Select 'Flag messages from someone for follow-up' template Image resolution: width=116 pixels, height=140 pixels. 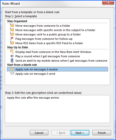coord(44,39)
